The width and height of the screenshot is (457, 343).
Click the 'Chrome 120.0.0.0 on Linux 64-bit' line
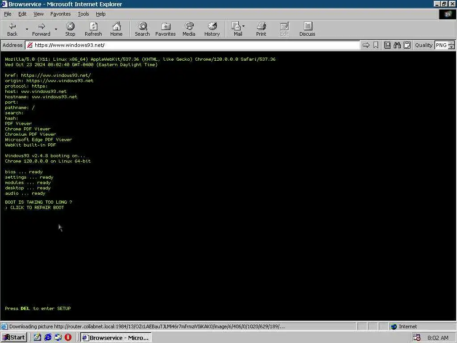48,161
